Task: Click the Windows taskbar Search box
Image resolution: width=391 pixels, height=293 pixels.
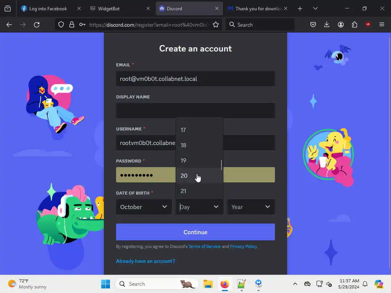Action: [x=157, y=284]
